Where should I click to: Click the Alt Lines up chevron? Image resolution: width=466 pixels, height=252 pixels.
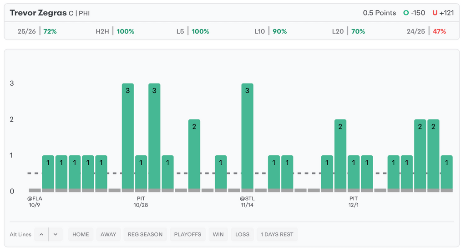tap(41, 234)
